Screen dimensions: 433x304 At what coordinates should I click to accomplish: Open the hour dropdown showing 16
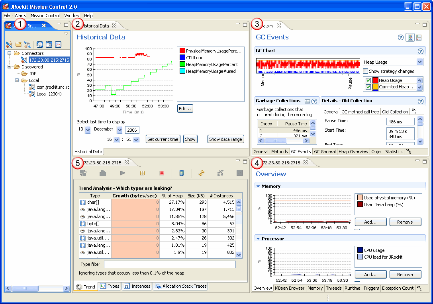pyautogui.click(x=117, y=140)
